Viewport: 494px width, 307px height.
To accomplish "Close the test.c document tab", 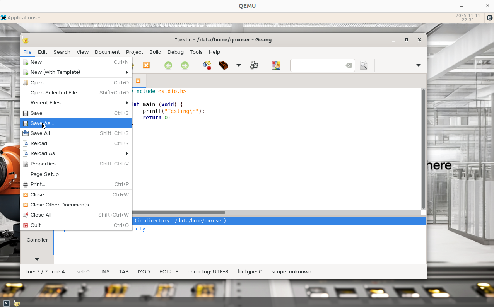I will click(138, 81).
